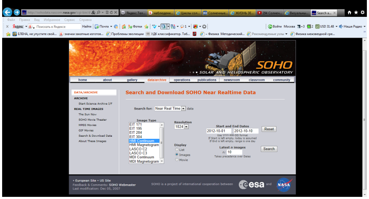Image resolution: width=369 pixels, height=199 pixels.
Task: Open the gallery navigation tab
Action: tap(132, 80)
